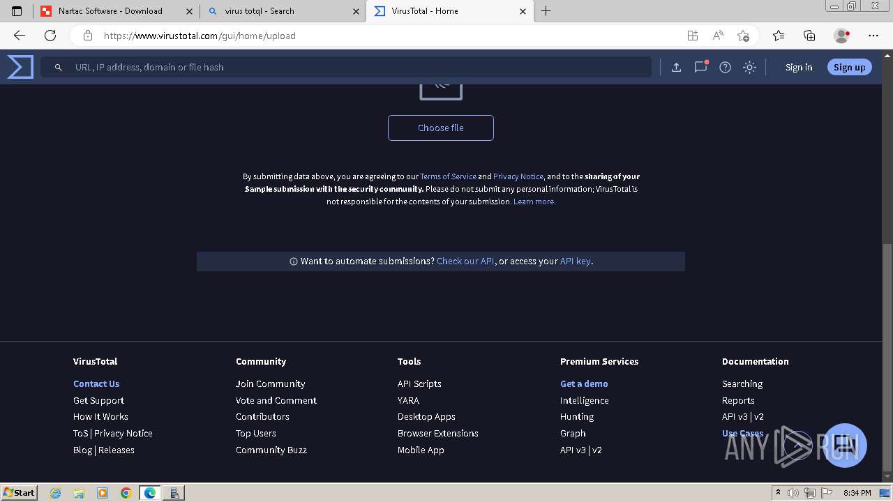Open the browser profile avatar

point(841,36)
